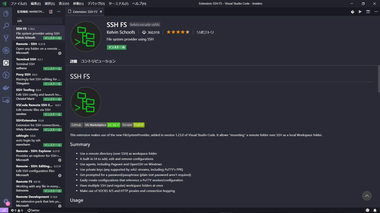Click the green インストール button in extension header

(117, 47)
